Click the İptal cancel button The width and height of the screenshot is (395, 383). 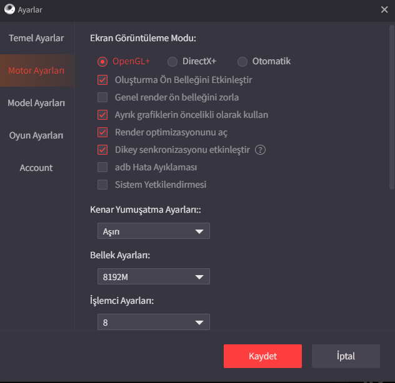tap(346, 356)
